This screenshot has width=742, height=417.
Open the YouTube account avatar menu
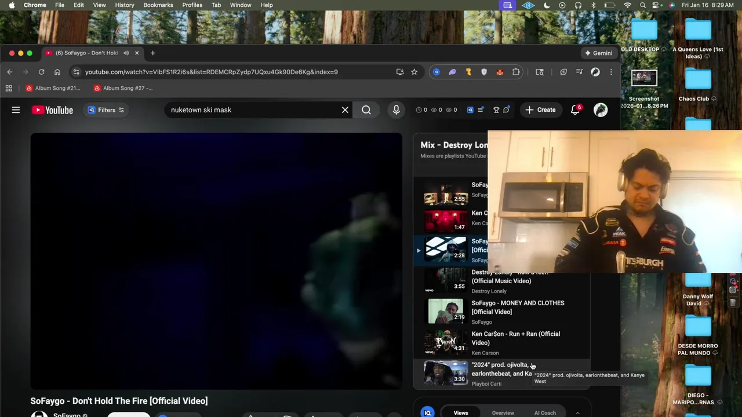click(601, 110)
